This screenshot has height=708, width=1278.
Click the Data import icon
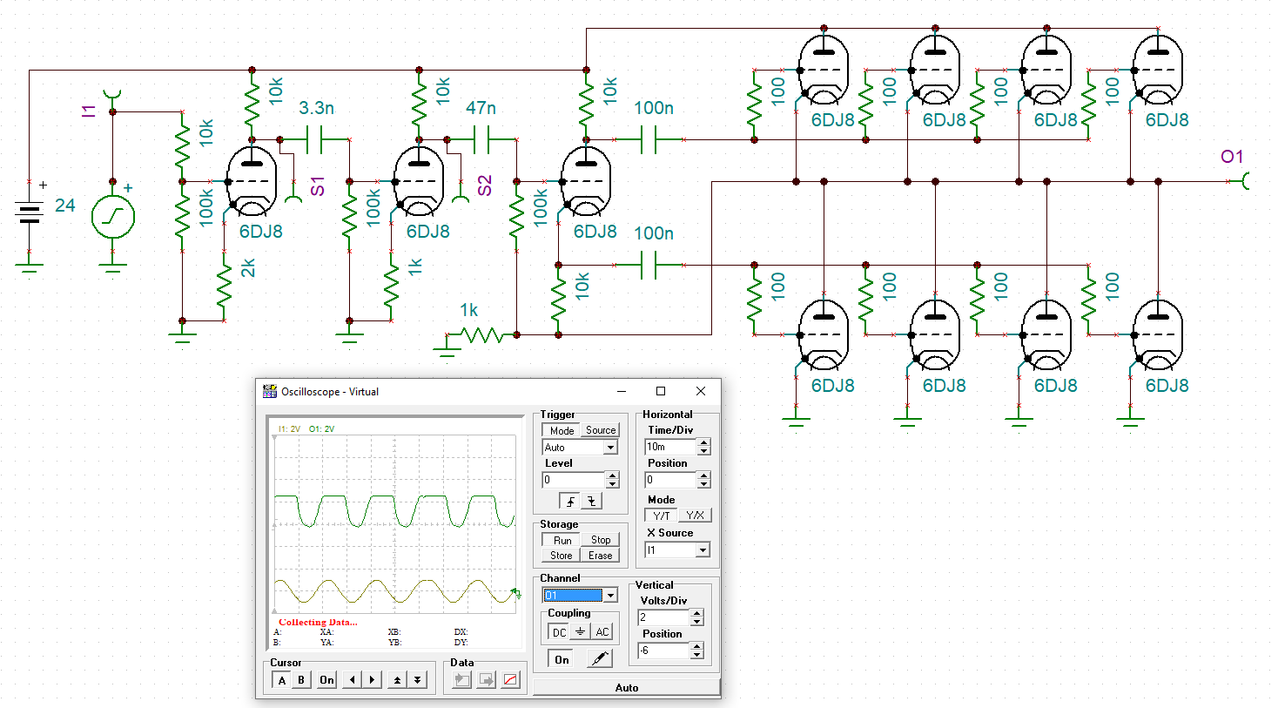coord(462,680)
